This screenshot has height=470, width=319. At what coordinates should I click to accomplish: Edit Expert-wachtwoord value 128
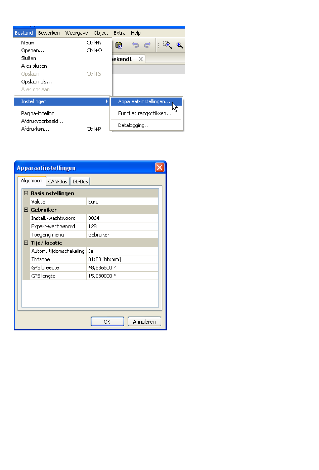pos(122,226)
